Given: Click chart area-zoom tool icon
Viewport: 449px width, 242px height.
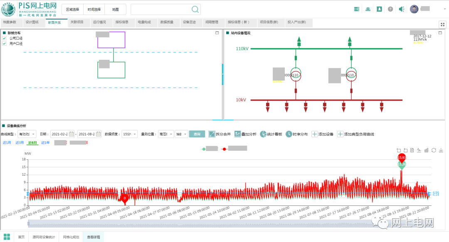Looking at the screenshot, I should click(399, 150).
